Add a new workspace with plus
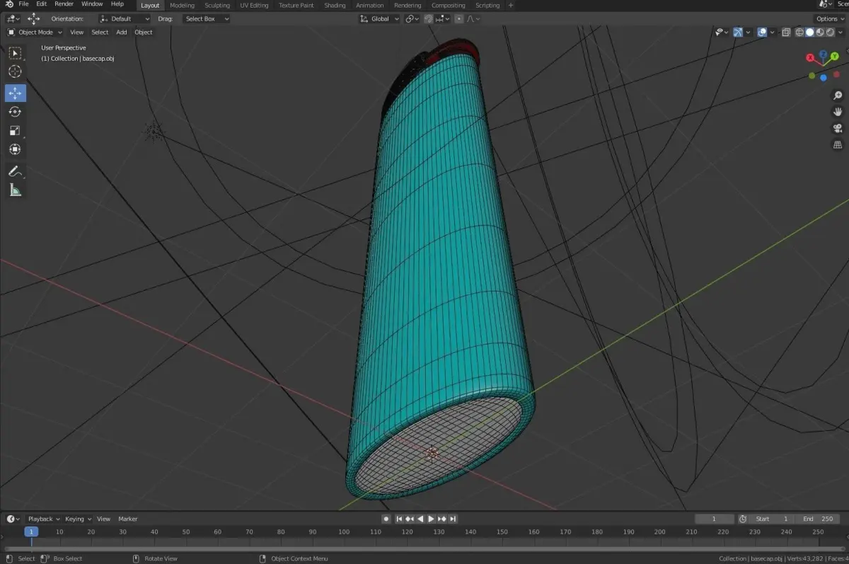 pyautogui.click(x=511, y=5)
